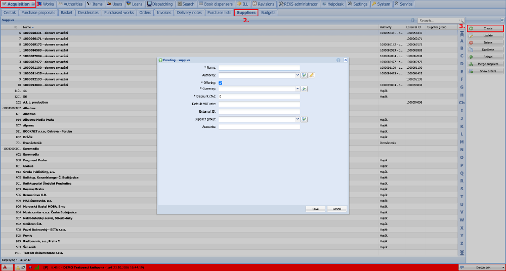Click the Name input field
506x271 pixels.
click(260, 68)
